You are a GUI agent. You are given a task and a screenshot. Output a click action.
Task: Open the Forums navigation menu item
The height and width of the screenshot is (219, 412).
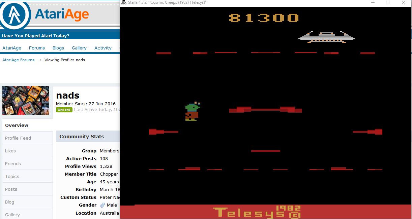pyautogui.click(x=37, y=48)
